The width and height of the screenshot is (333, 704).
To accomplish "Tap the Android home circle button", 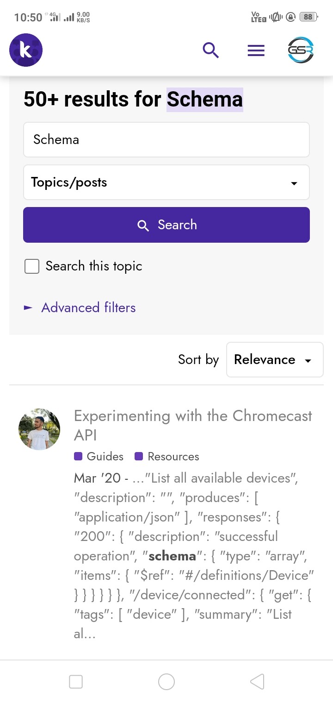I will (166, 681).
